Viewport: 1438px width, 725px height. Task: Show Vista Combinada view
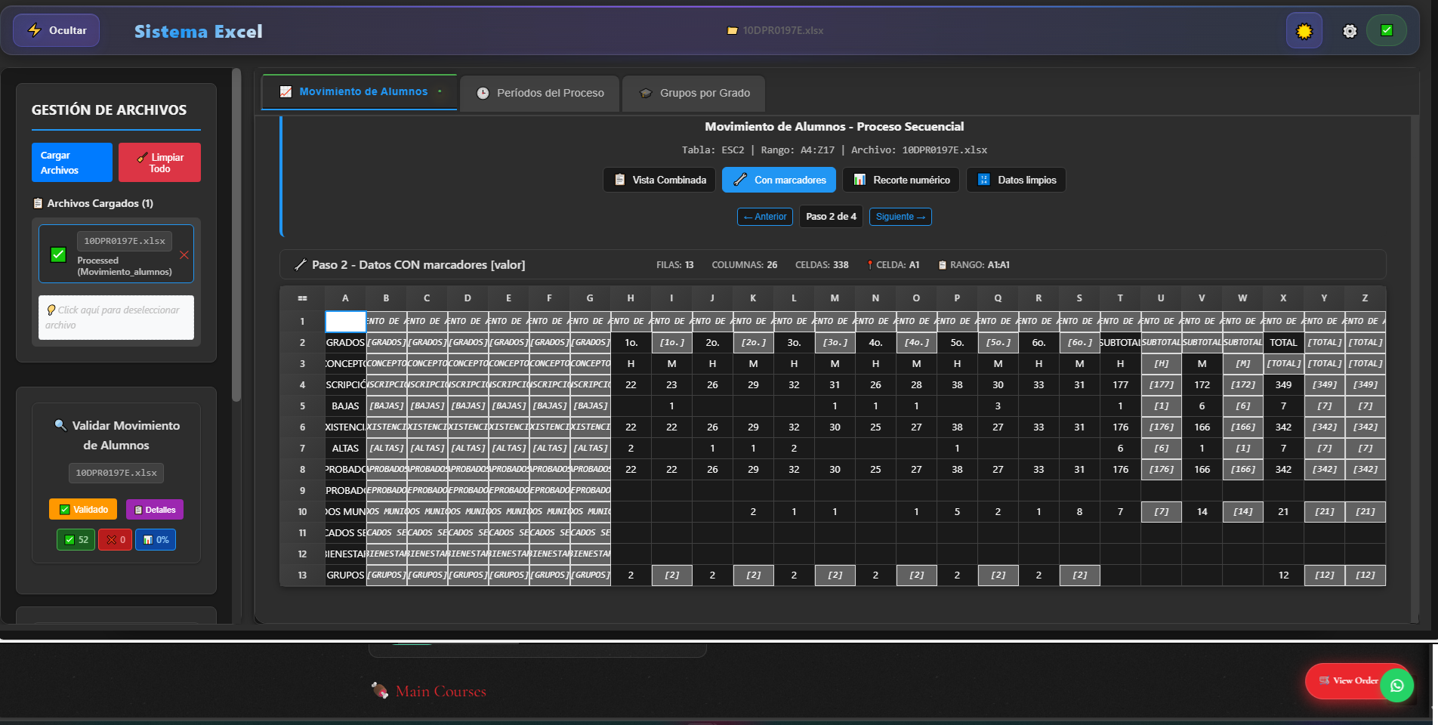[659, 180]
